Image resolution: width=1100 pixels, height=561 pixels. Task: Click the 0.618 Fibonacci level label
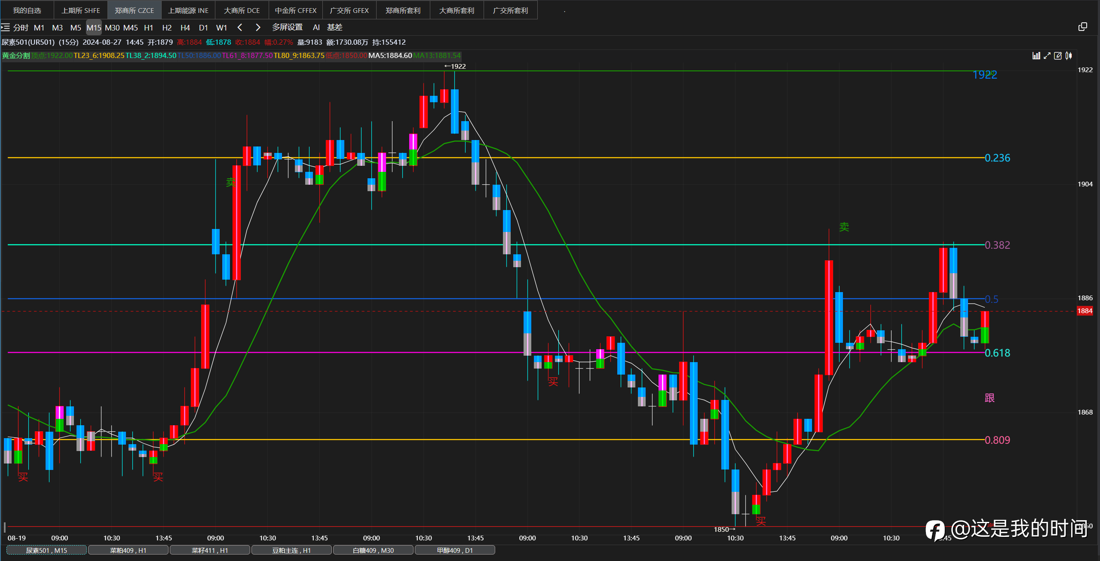click(997, 353)
